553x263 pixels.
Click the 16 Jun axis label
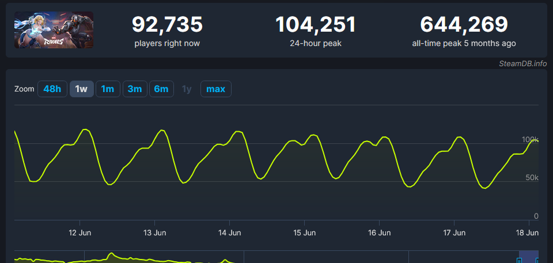pyautogui.click(x=379, y=233)
